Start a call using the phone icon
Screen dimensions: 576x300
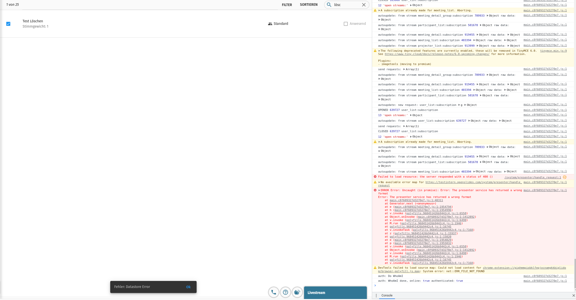point(273,292)
